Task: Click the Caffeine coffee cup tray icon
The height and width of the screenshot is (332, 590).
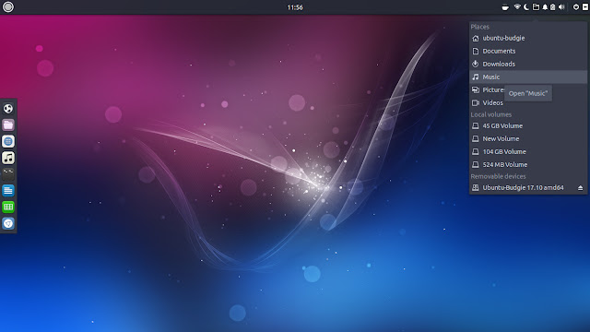Action: click(505, 7)
